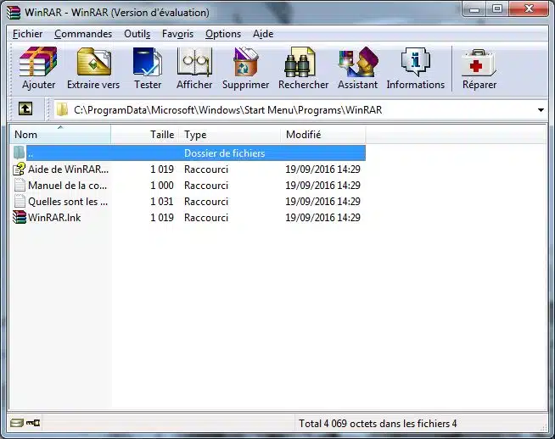
Task: Click the Supprimer toolbar icon
Action: 245,62
